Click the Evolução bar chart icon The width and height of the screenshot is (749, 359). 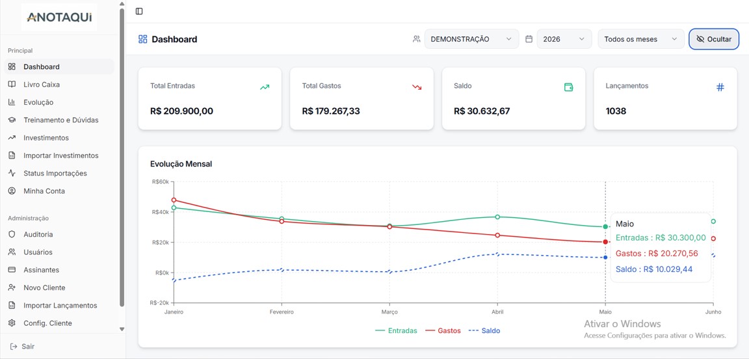click(x=12, y=102)
